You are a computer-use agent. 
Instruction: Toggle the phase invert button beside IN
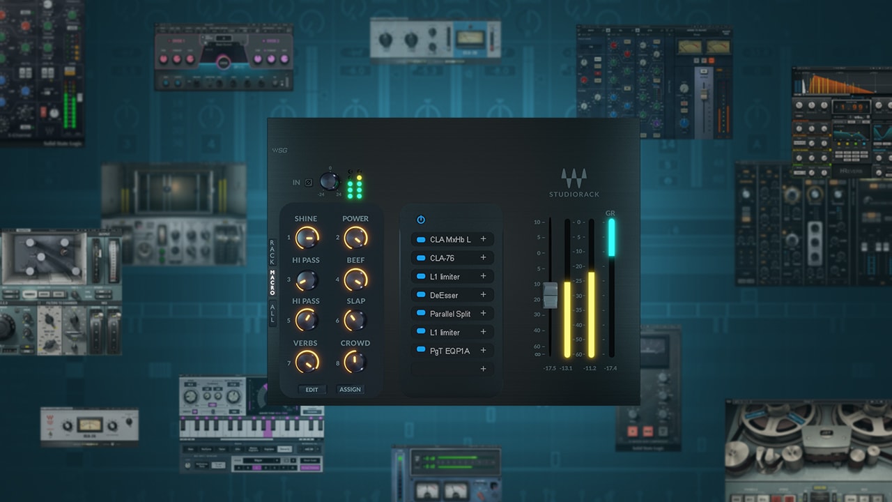pos(309,183)
